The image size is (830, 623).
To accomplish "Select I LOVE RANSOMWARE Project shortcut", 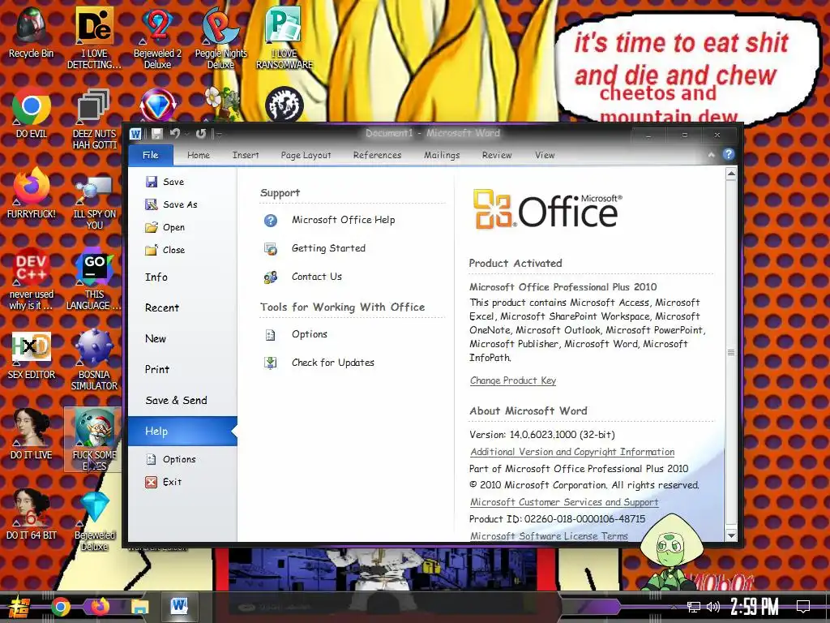I will tap(285, 38).
